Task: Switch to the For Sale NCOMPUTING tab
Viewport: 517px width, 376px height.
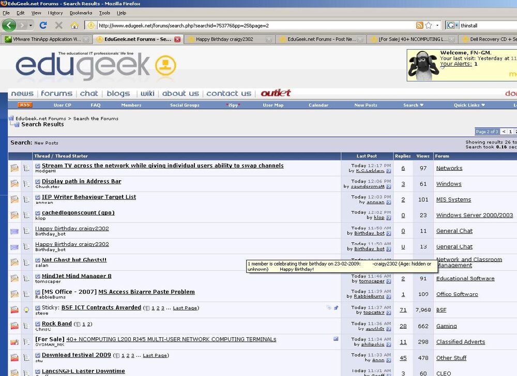Action: pos(412,39)
